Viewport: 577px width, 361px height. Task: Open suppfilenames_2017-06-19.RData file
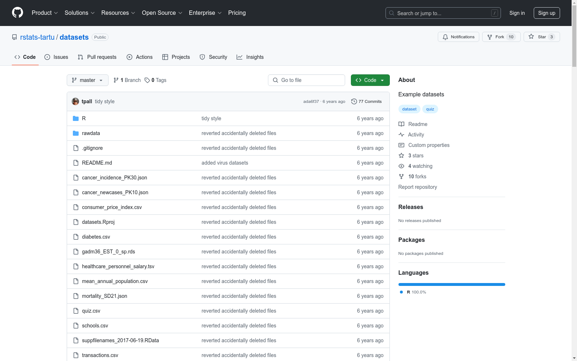pos(120,340)
